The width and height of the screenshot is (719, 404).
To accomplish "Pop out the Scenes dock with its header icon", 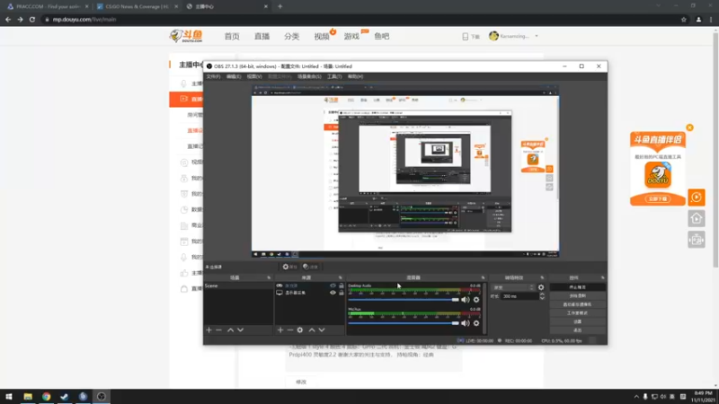I will (x=269, y=277).
